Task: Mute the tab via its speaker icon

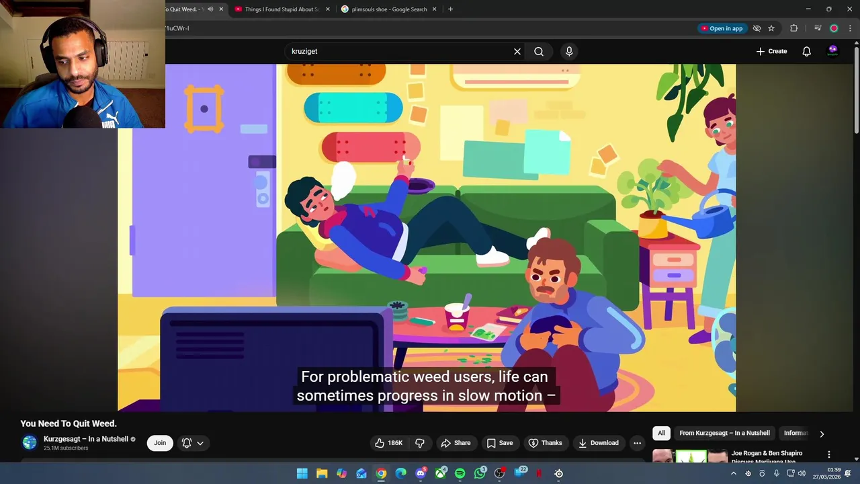Action: [x=210, y=9]
